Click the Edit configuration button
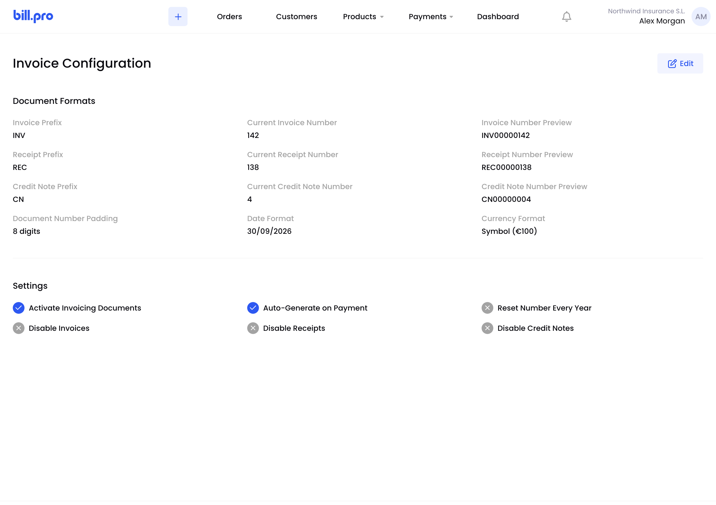The image size is (716, 505). click(680, 63)
